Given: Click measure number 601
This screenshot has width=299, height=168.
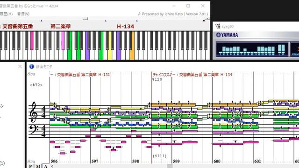Looking at the screenshot, I should tap(257, 161).
